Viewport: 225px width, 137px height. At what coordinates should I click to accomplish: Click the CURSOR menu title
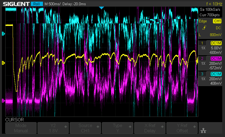(x=15, y=120)
